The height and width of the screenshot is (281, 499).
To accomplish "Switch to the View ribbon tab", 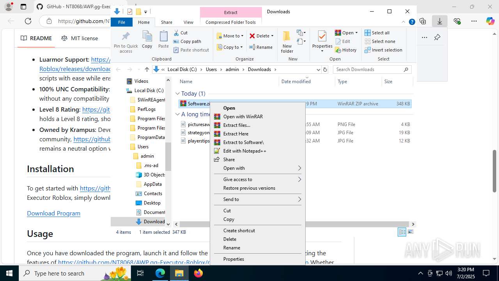I will [188, 22].
